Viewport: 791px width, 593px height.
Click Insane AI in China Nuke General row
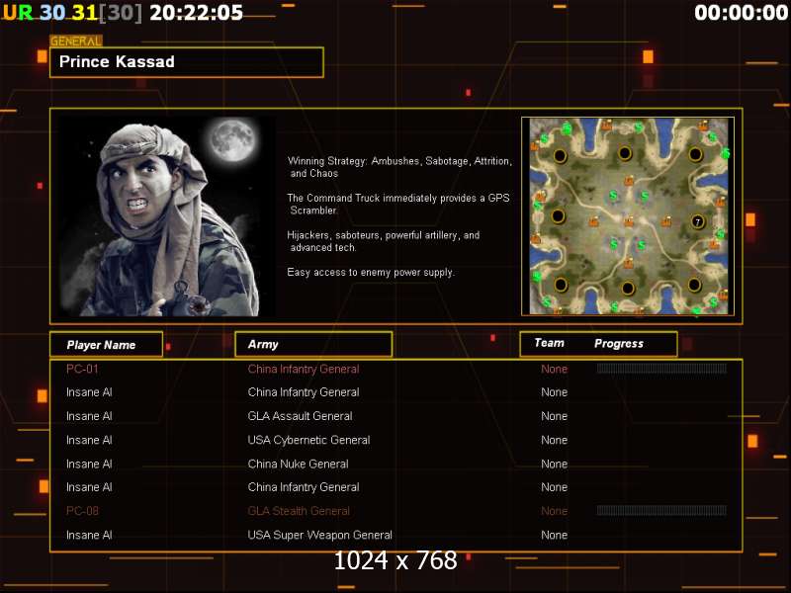coord(89,464)
